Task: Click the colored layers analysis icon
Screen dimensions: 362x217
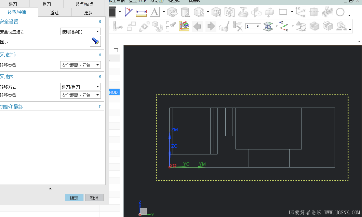Action: (184, 26)
